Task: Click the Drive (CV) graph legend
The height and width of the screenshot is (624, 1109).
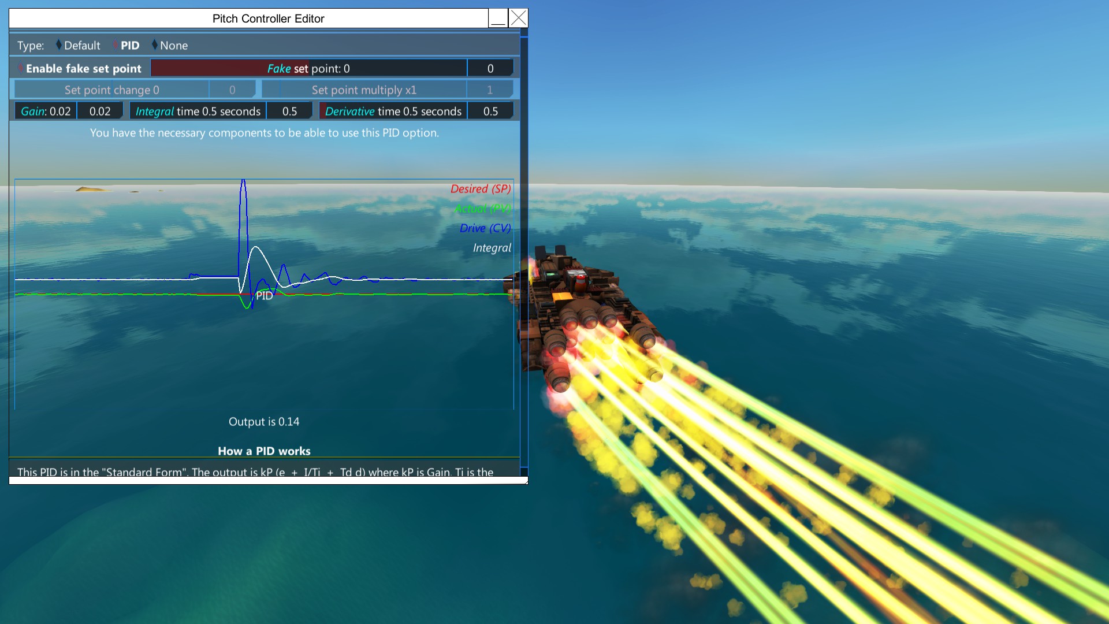Action: tap(485, 228)
